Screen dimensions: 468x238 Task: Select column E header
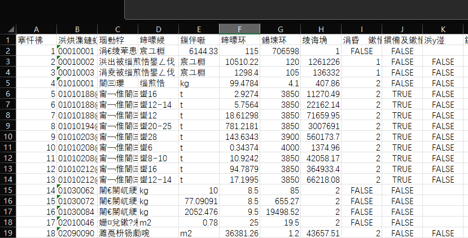point(199,29)
